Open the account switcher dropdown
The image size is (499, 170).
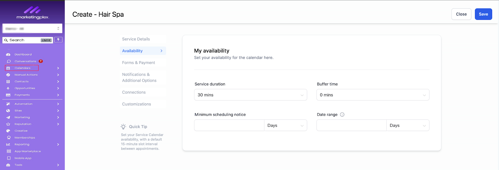pos(32,29)
